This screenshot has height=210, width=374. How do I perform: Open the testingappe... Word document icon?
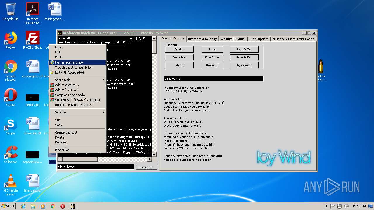(54, 12)
